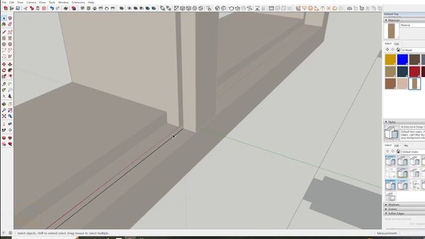This screenshot has height=239, width=425.
Task: Open the Draw menu
Action: coord(42,2)
